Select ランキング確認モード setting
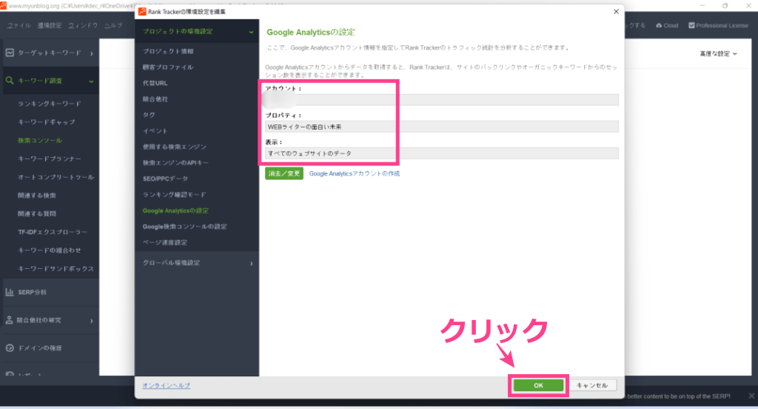 point(174,195)
